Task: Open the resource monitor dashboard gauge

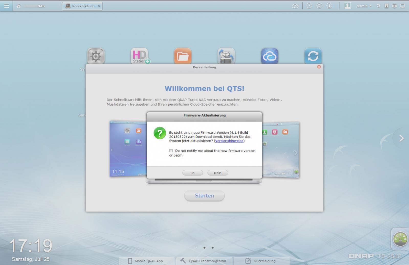Action: click(400, 239)
